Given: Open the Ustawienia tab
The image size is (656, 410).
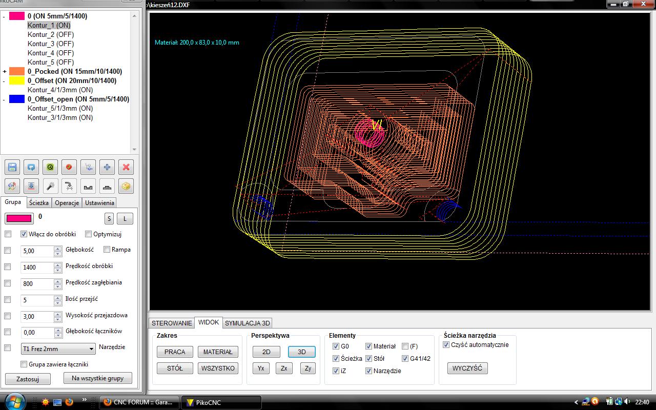Looking at the screenshot, I should pos(99,203).
